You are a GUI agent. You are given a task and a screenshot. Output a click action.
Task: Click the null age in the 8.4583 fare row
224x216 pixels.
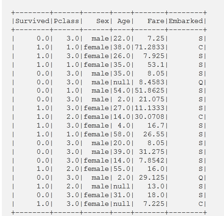pyautogui.click(x=122, y=82)
